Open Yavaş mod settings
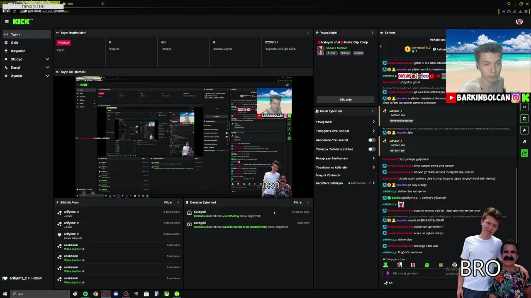Screen dimensions: 531x298 (x=345, y=122)
